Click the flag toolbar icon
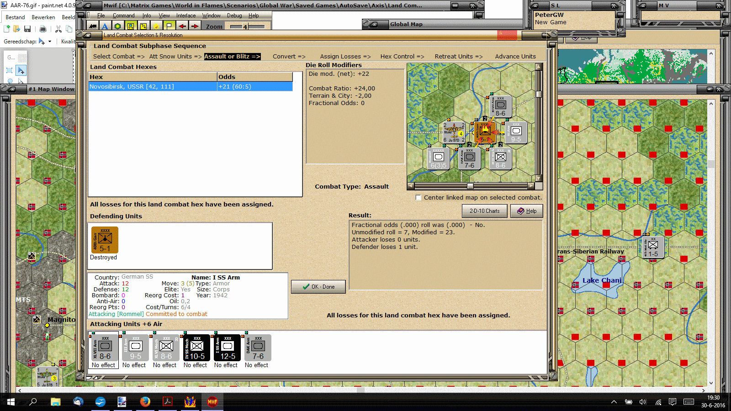The image size is (731, 411). click(169, 26)
